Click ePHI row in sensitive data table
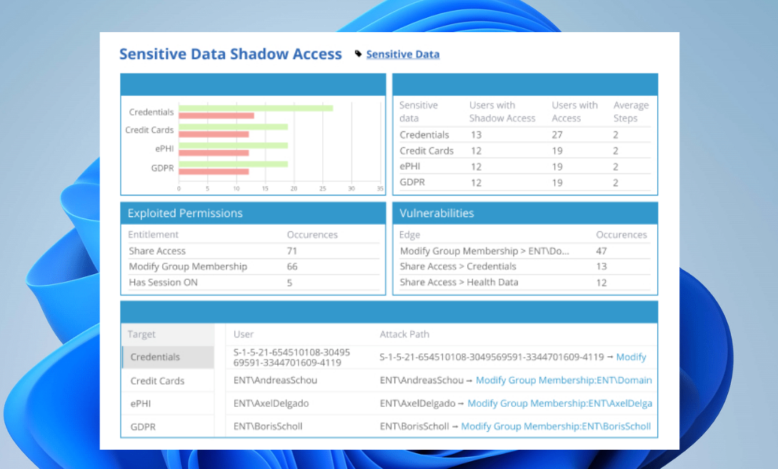778x469 pixels. [525, 166]
